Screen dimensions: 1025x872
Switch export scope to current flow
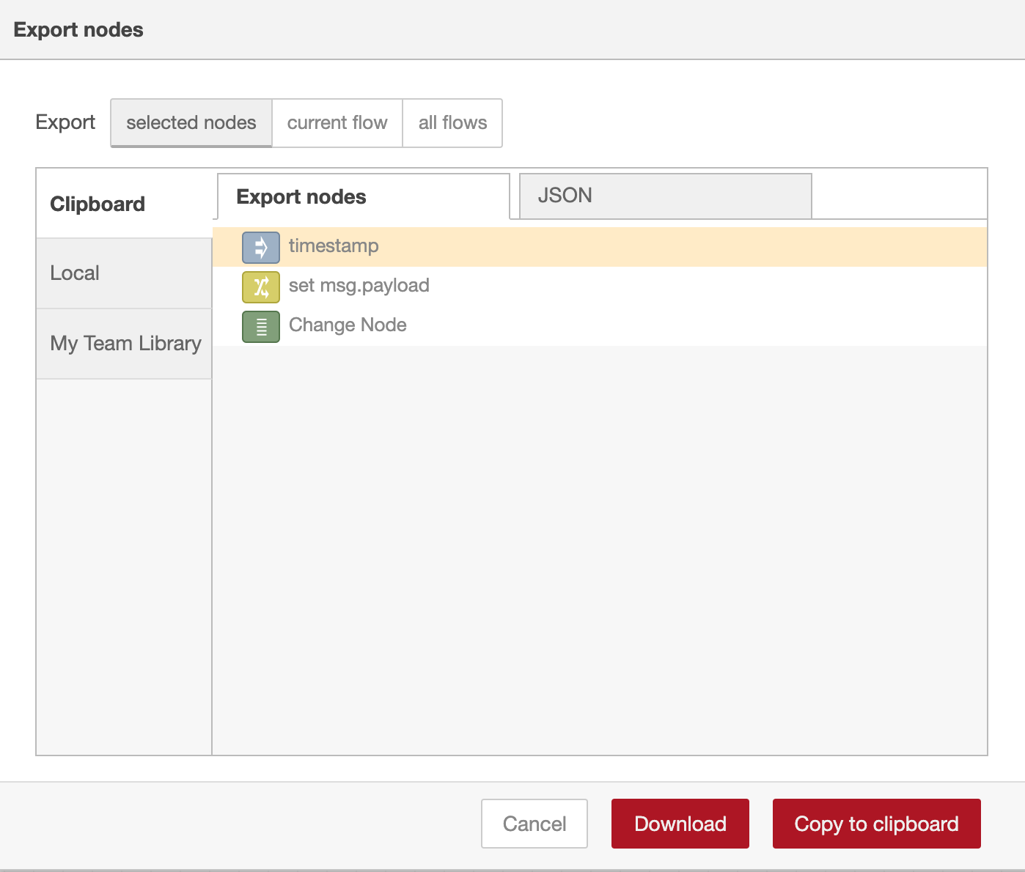point(337,122)
